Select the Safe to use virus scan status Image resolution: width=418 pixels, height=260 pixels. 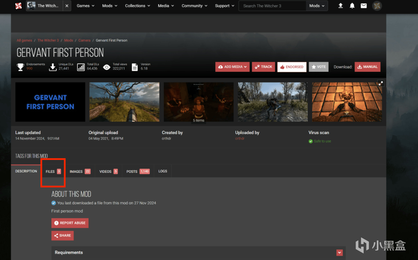pyautogui.click(x=320, y=141)
